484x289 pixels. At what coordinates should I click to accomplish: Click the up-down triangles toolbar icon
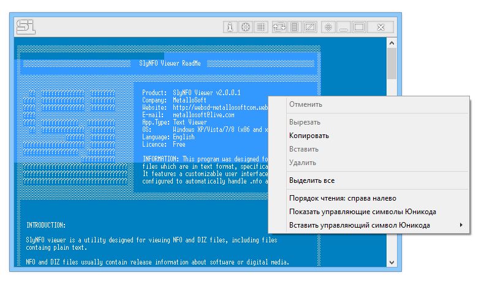click(328, 27)
